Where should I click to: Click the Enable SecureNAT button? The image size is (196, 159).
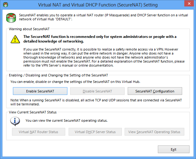point(40,91)
